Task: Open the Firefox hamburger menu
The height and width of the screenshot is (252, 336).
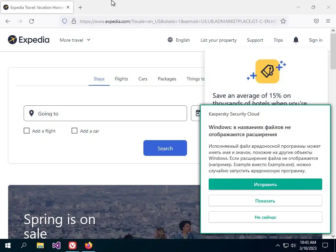Action: point(328,21)
